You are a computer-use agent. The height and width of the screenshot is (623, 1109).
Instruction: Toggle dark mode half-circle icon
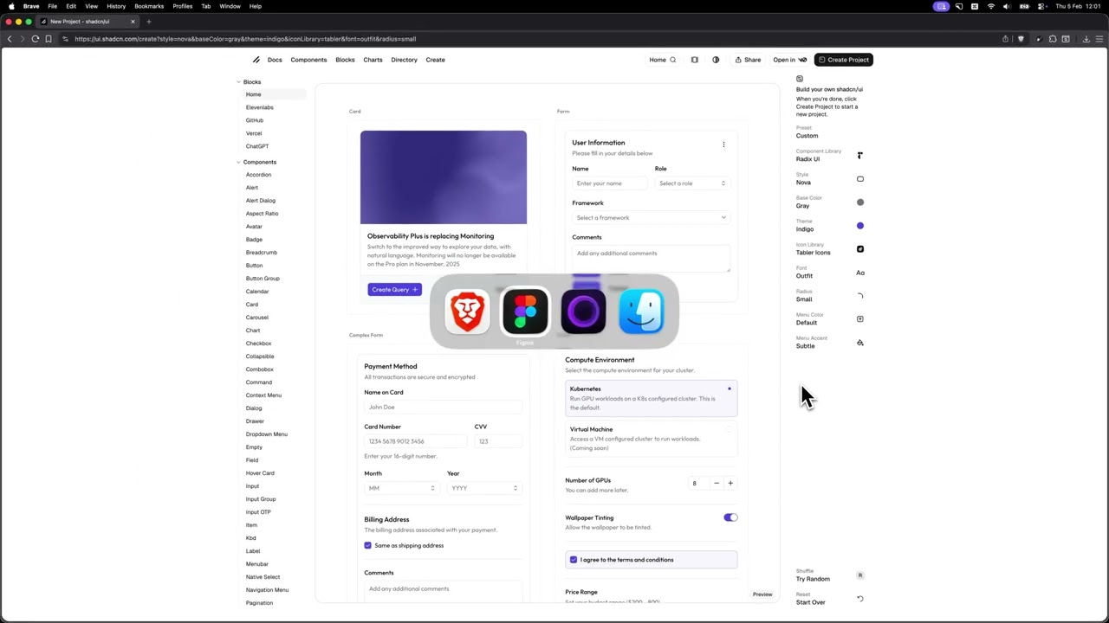tap(716, 60)
